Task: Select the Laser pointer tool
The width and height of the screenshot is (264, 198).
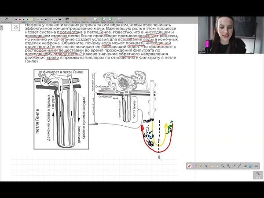Action: tap(234, 166)
